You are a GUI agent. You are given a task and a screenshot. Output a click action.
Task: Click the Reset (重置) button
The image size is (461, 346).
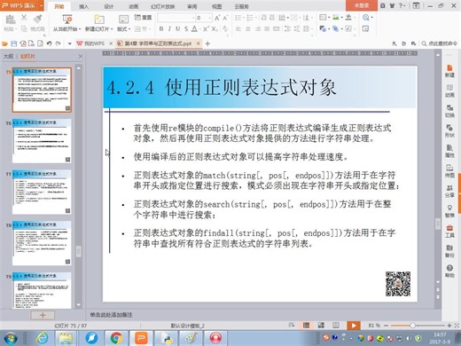click(143, 18)
